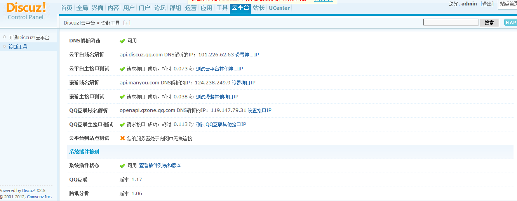Viewport: 517px width, 201px height.
Task: Click 测试QQ互联其他接口IP link
Action: point(221,124)
